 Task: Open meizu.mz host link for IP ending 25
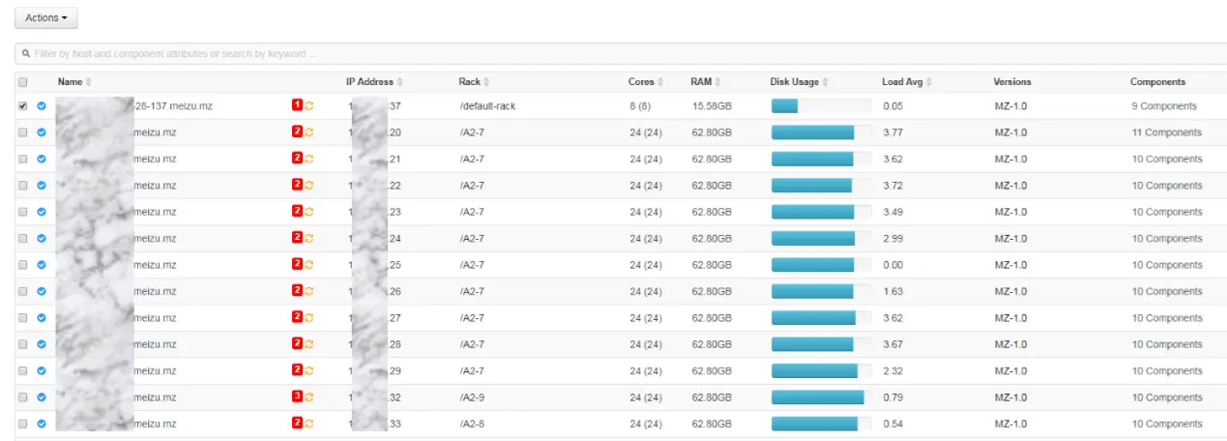[x=155, y=265]
